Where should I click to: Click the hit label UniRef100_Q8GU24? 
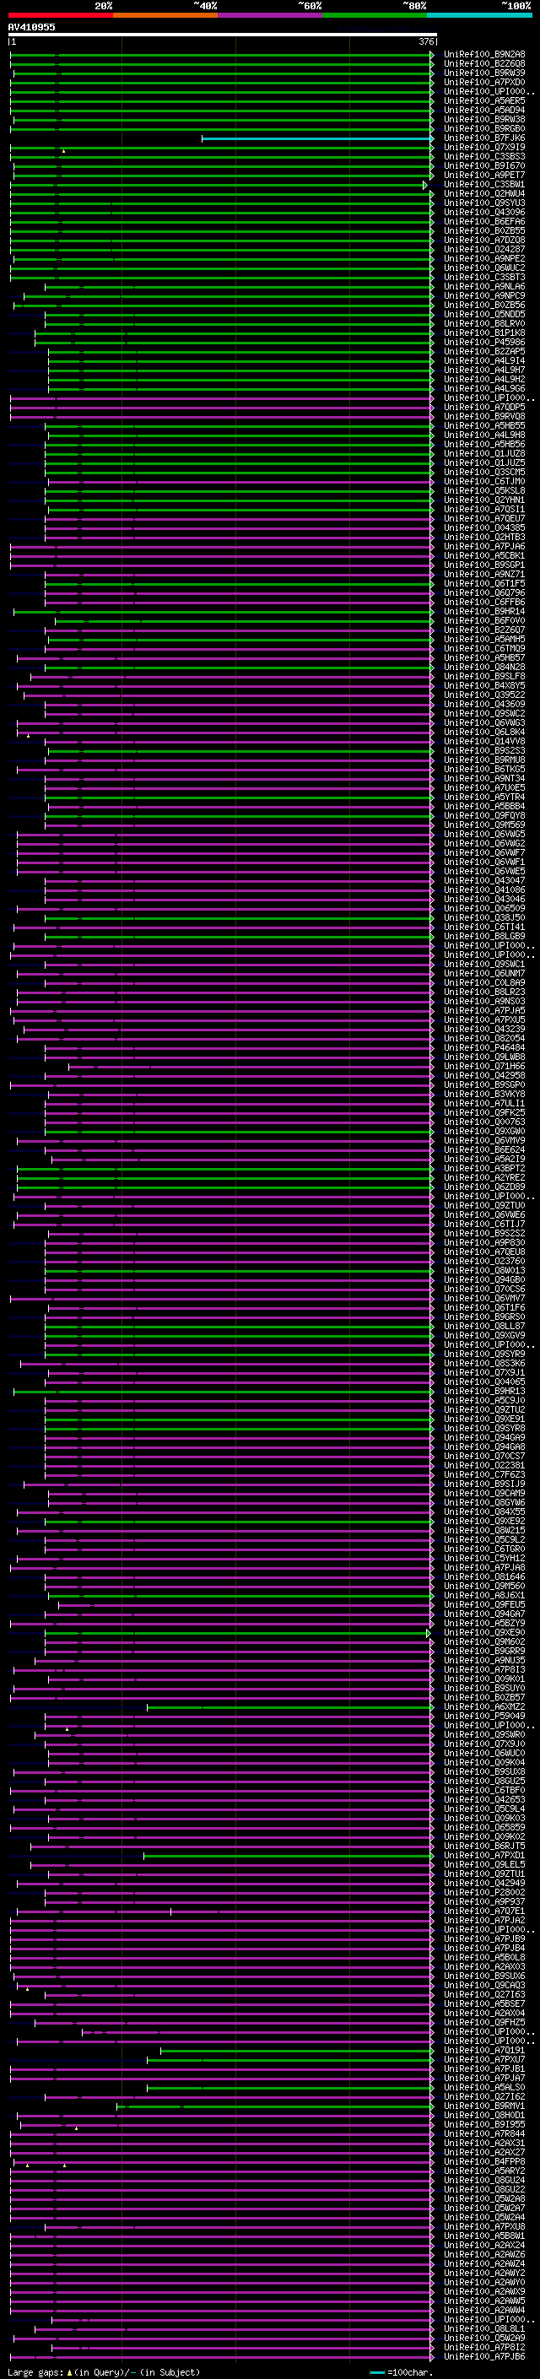point(484,2181)
